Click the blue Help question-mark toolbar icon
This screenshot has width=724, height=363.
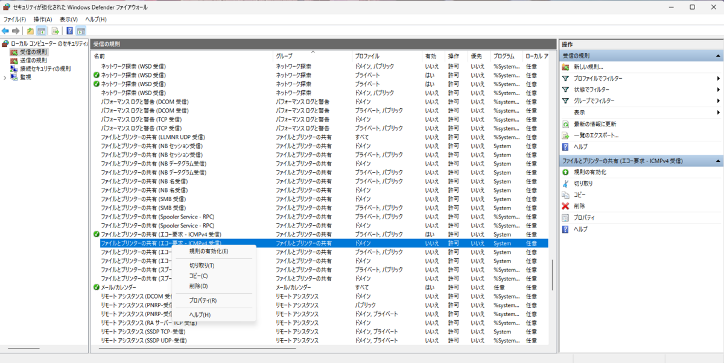point(70,31)
